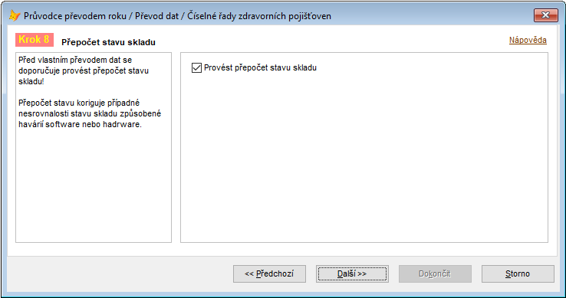Screen dimensions: 566x298
Task: Click blank space below the left description text
Action: [93, 186]
